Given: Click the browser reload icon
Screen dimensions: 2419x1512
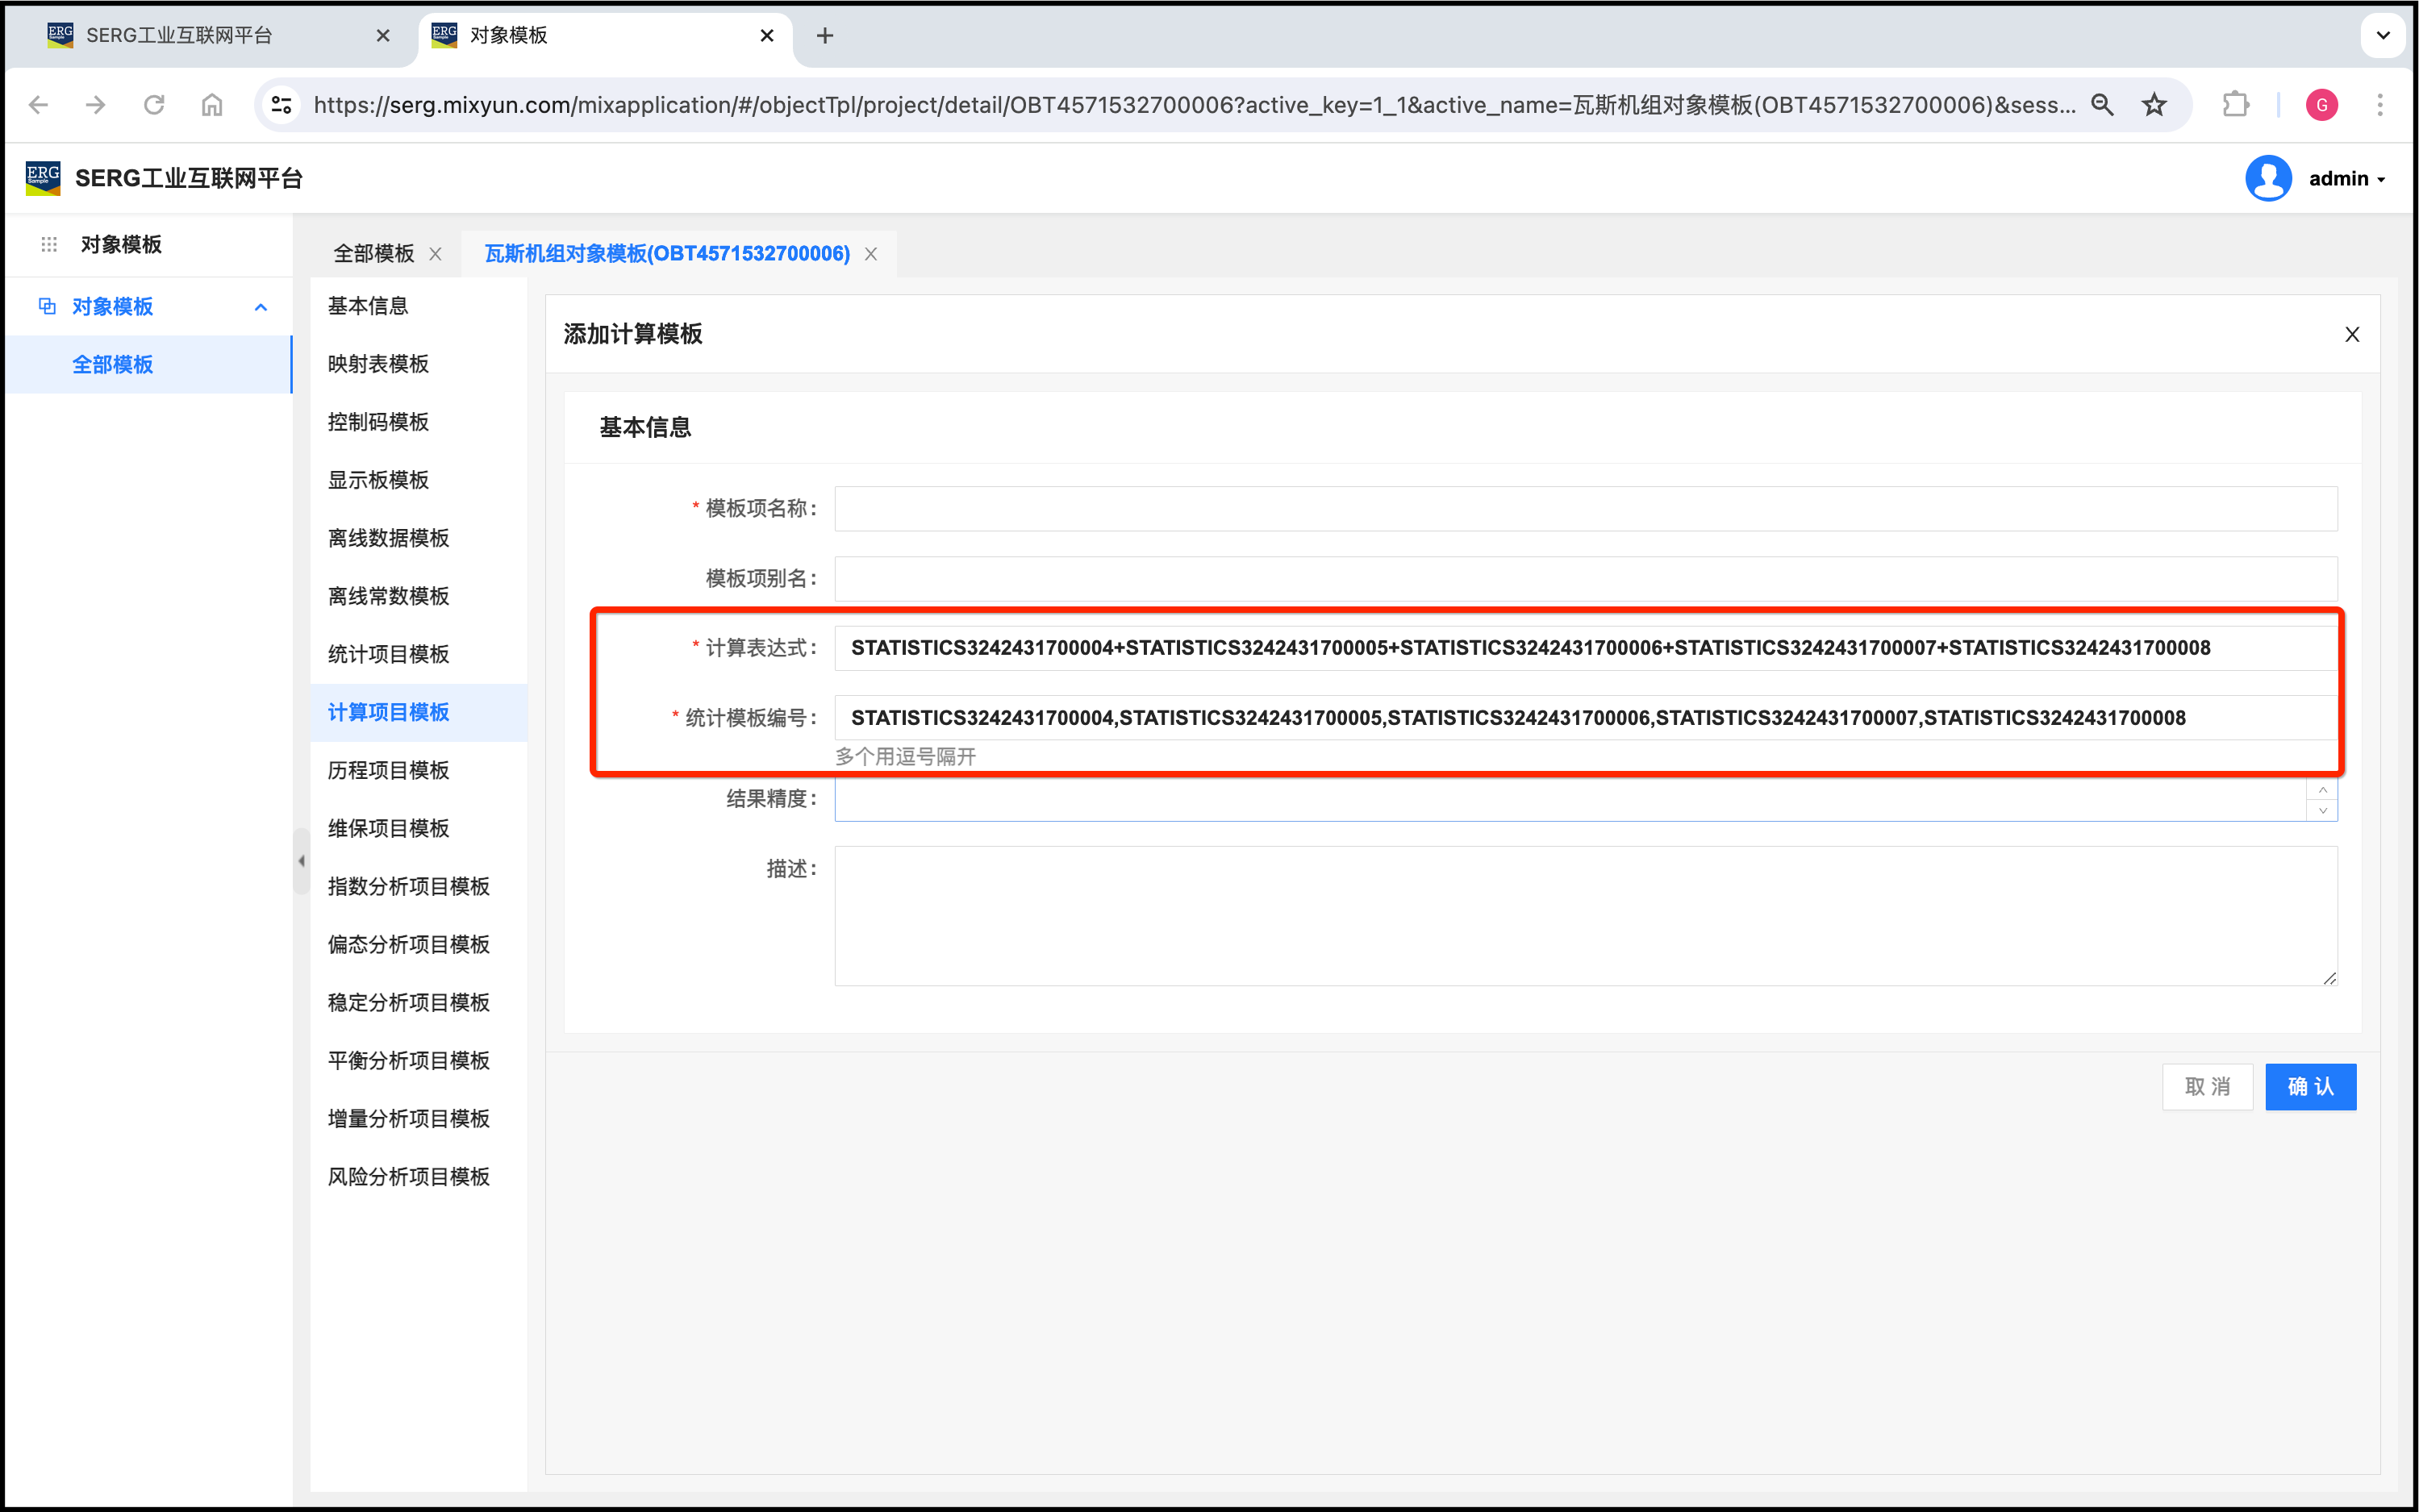Looking at the screenshot, I should coord(153,105).
